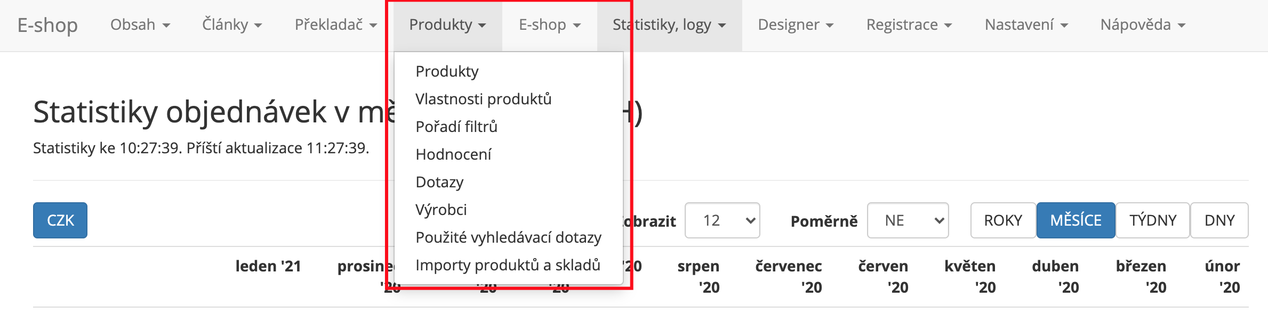Switch the view to ROKY
Viewport: 1268px width, 314px height.
1003,220
